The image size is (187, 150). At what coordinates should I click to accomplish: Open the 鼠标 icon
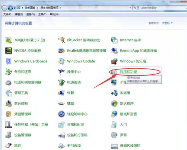click(x=8, y=145)
